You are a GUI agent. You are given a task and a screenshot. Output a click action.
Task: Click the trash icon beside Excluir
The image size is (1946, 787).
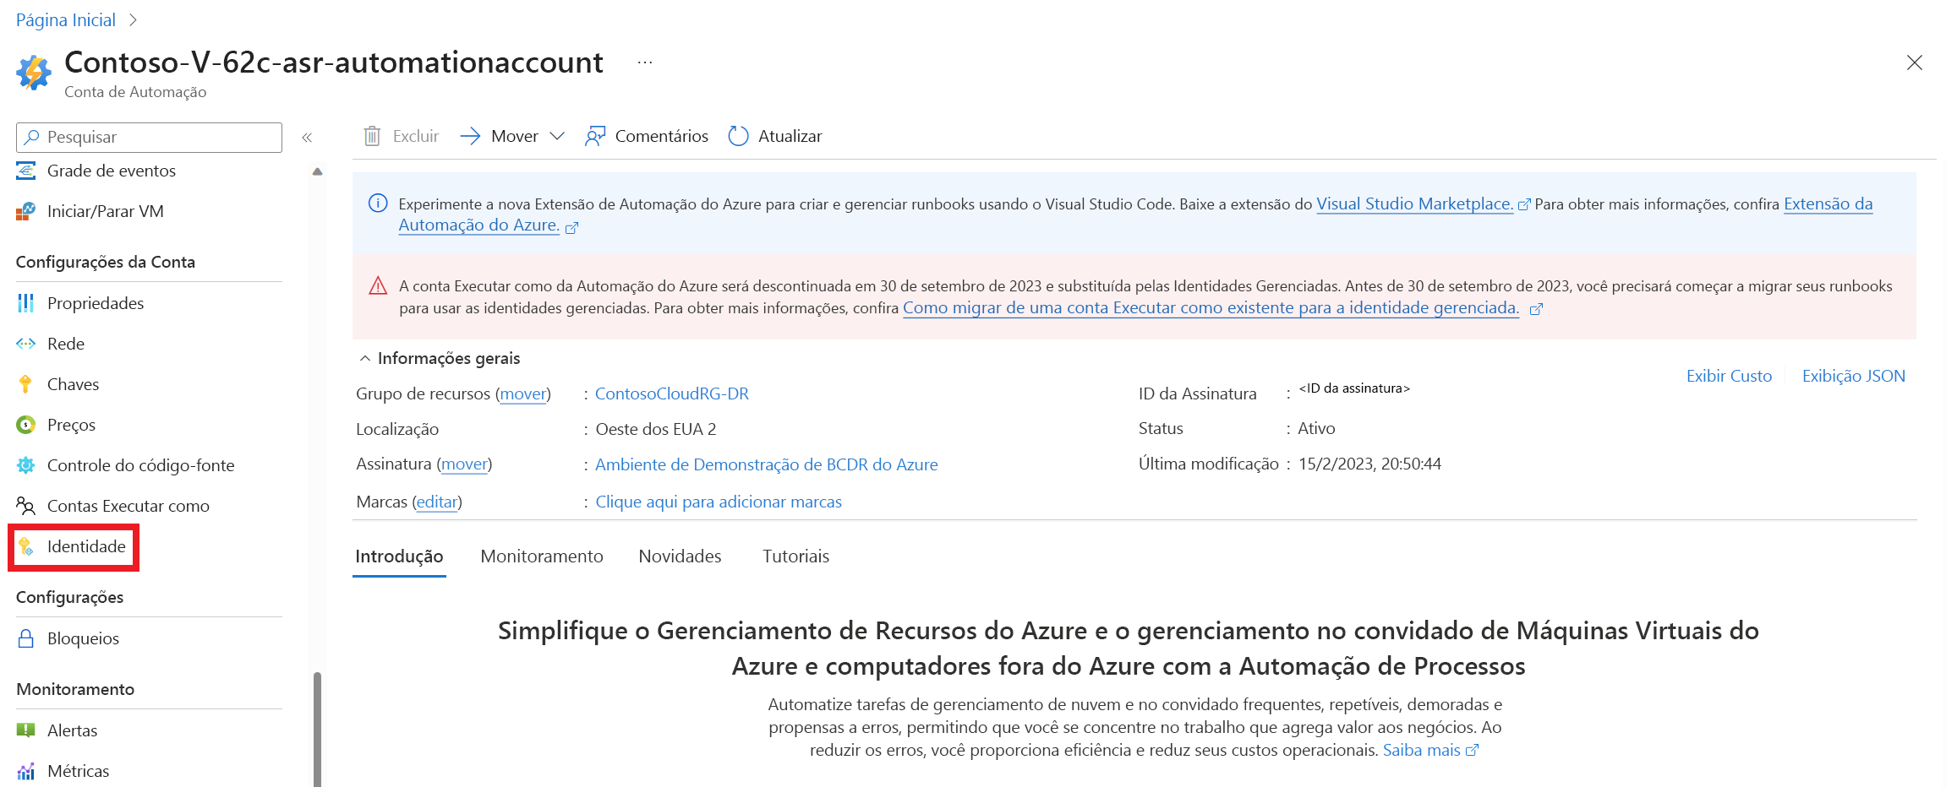pos(372,136)
